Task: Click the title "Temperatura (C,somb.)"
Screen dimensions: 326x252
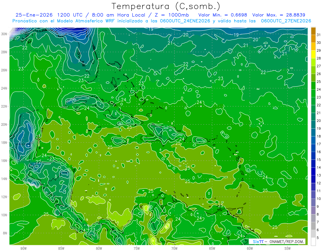Action: (x=166, y=6)
